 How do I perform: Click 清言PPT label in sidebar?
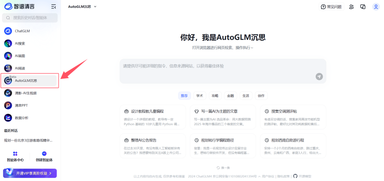coord(21,106)
